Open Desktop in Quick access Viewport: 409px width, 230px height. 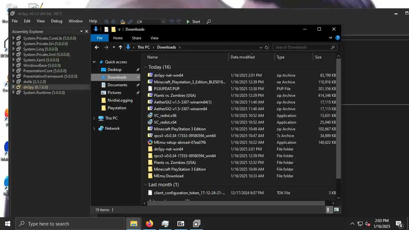coord(114,70)
